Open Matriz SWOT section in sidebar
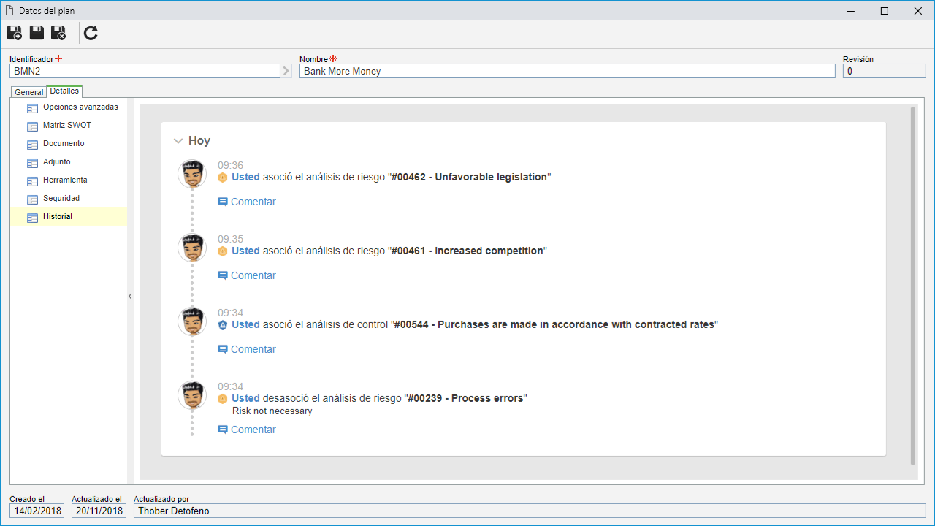Screen dimensions: 935x526 (x=67, y=125)
